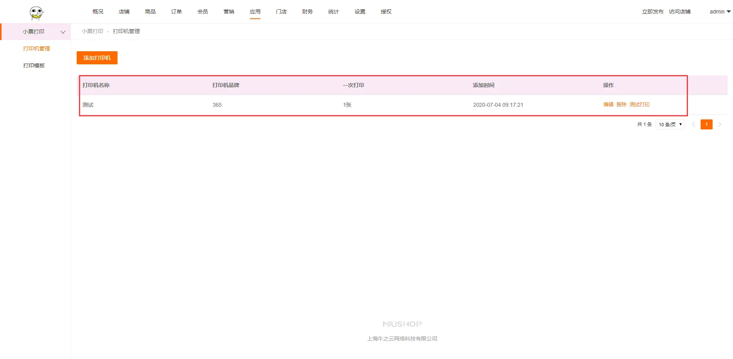Open the 设置 menu
The width and height of the screenshot is (733, 359).
point(360,12)
